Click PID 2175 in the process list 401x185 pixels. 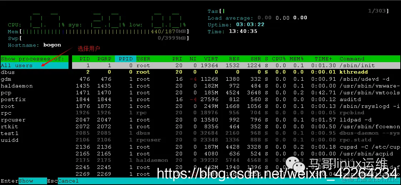pyautogui.click(x=83, y=160)
